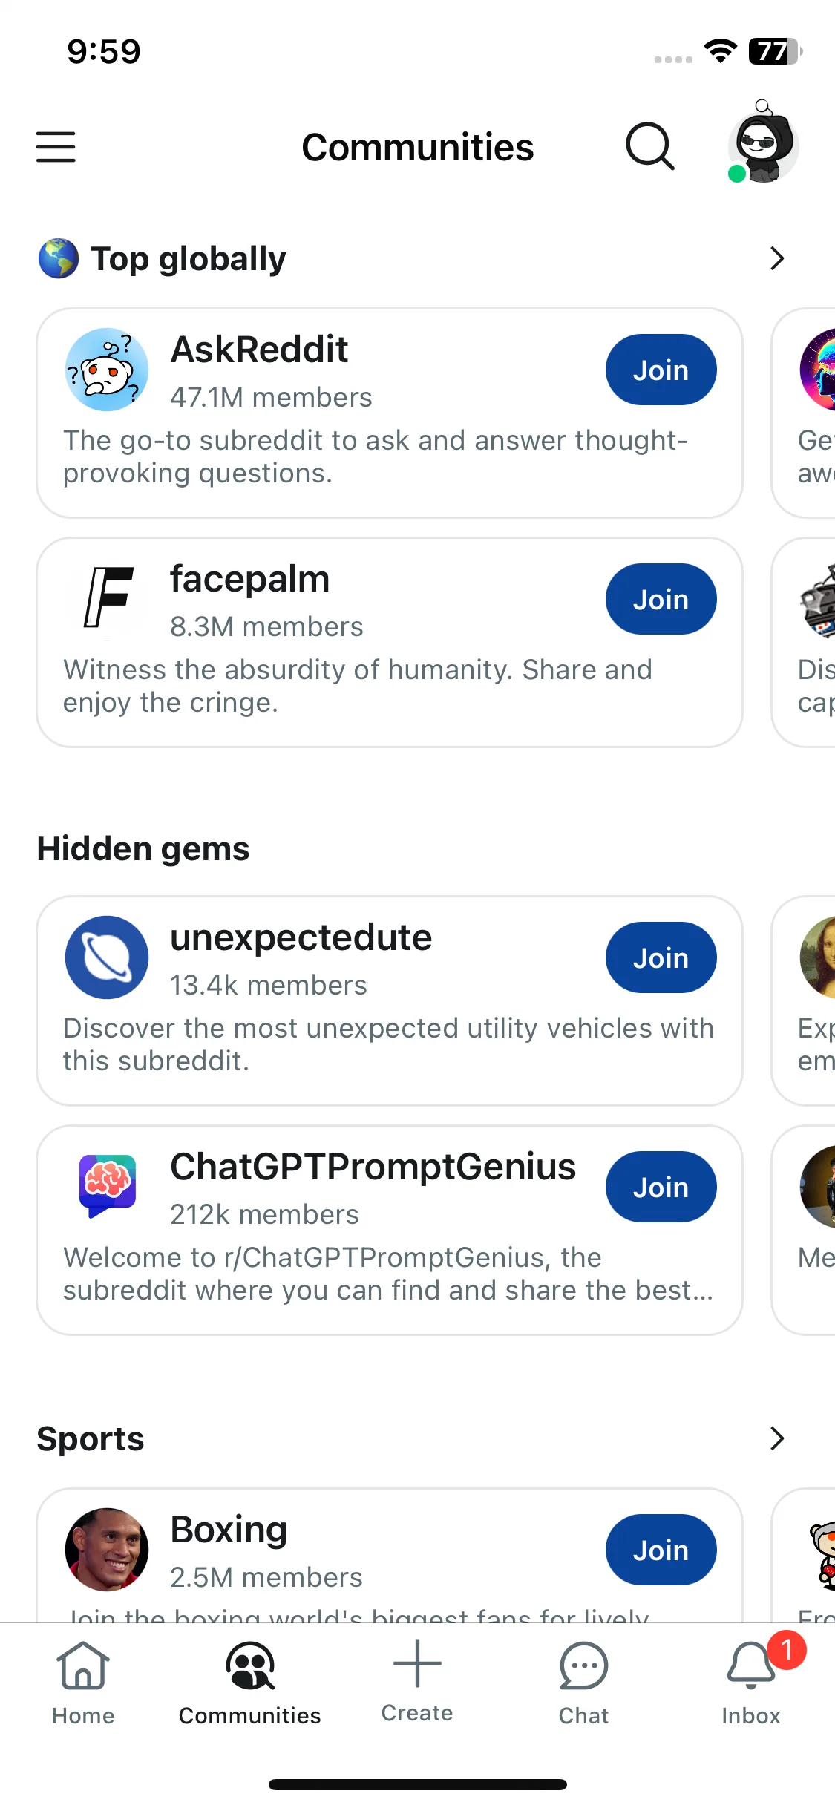Expand the Top globally section
The width and height of the screenshot is (835, 1808).
tap(777, 258)
